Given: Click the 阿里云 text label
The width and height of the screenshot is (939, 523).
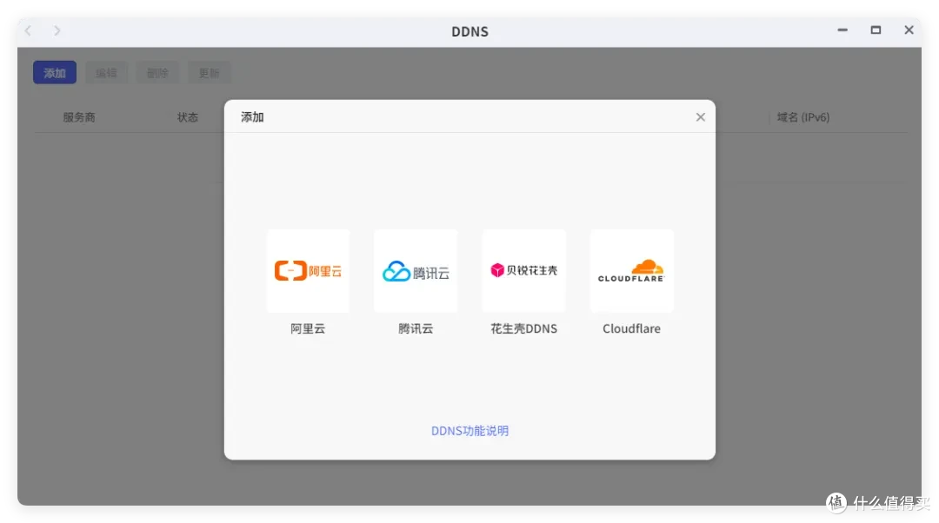Looking at the screenshot, I should point(308,328).
